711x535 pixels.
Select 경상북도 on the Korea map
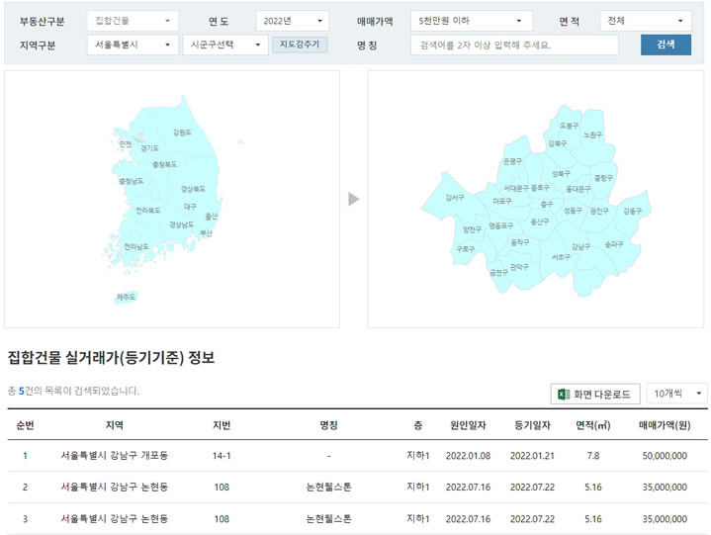pos(193,189)
